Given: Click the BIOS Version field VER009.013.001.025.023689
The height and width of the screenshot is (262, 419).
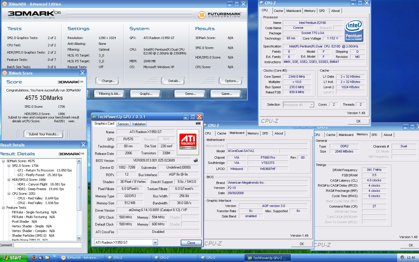Looking at the screenshot, I should pos(154,160).
